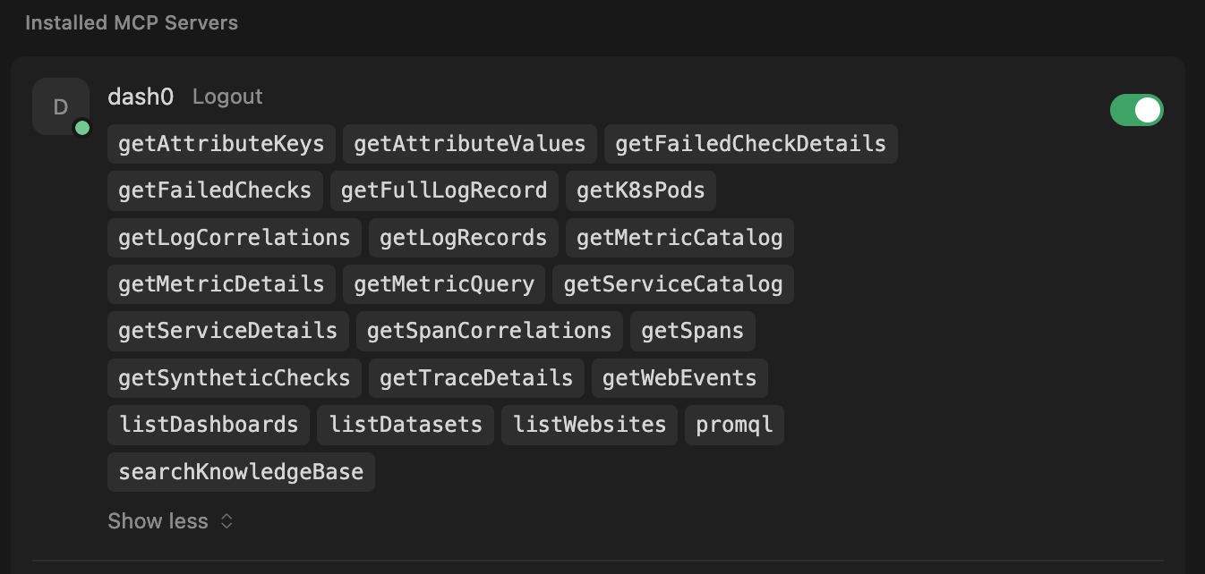
Task: Choose the getMetricCatalog tool chip
Action: click(679, 238)
